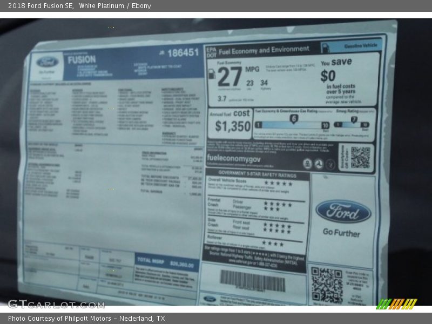This screenshot has height=324, width=432.
Task: Click the EPA DOT label box
Action: 211,52
